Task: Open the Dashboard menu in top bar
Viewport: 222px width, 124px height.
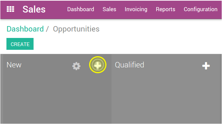Action: (81, 9)
